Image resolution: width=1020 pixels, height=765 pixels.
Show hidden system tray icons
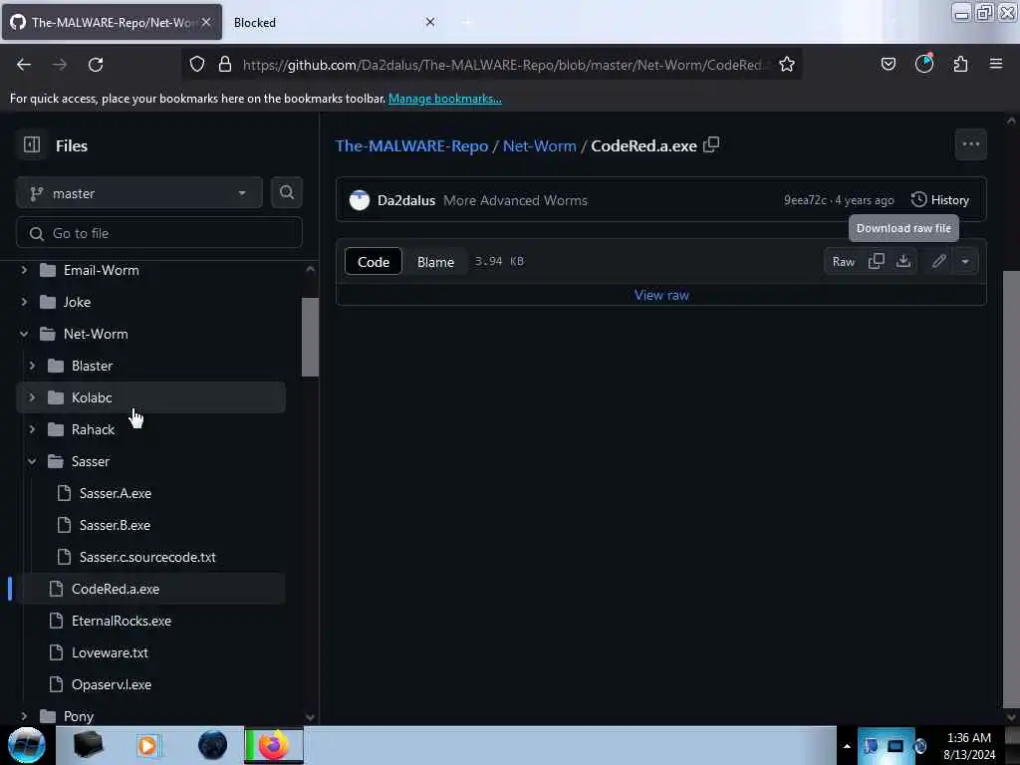[847, 746]
